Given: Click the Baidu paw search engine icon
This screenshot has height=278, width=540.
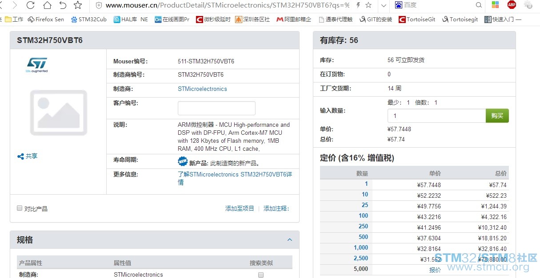Looking at the screenshot, I should coord(399,5).
